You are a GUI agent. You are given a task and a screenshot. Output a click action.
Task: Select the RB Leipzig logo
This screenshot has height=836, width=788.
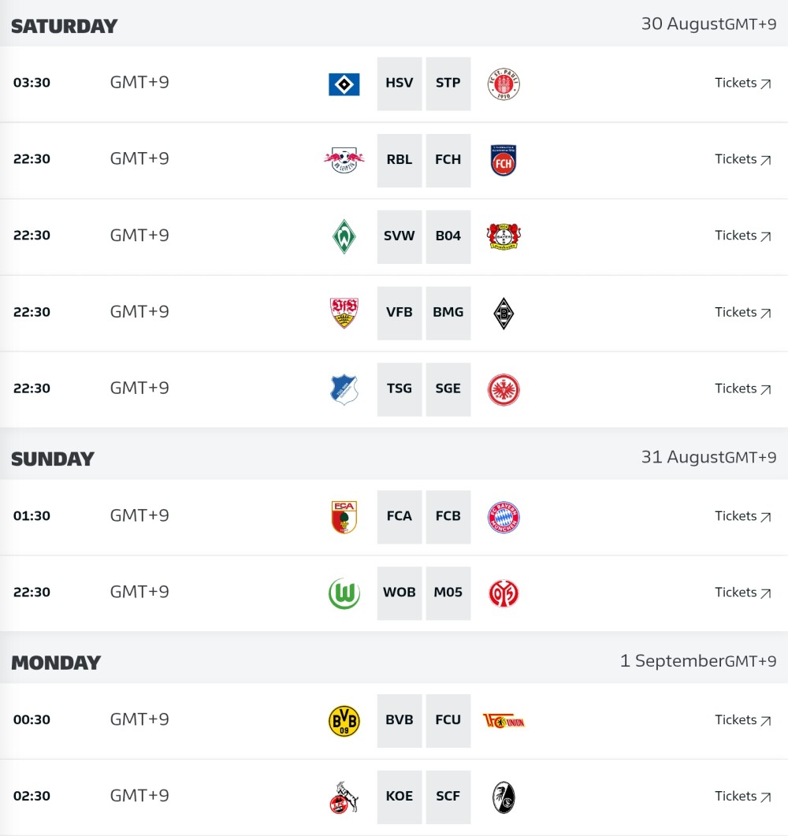344,160
